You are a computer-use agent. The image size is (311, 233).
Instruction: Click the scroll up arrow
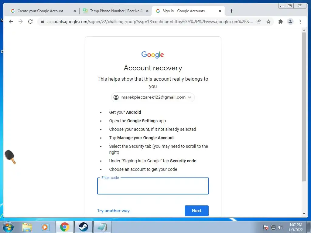point(304,30)
